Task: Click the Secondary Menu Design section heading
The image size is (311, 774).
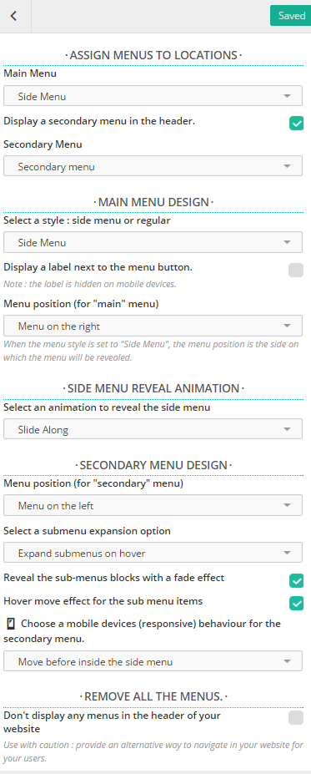Action: (x=153, y=465)
